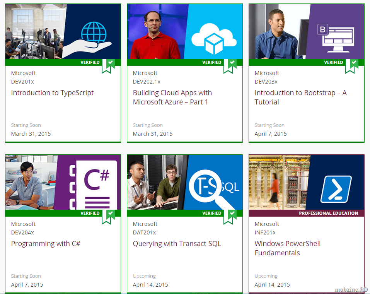The height and width of the screenshot is (294, 370).
Task: Click the office team photo on TypeScript card
Action: (x=36, y=31)
